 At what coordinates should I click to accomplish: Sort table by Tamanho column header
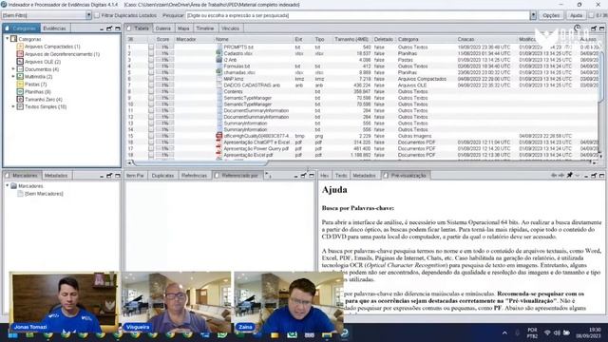(x=351, y=39)
